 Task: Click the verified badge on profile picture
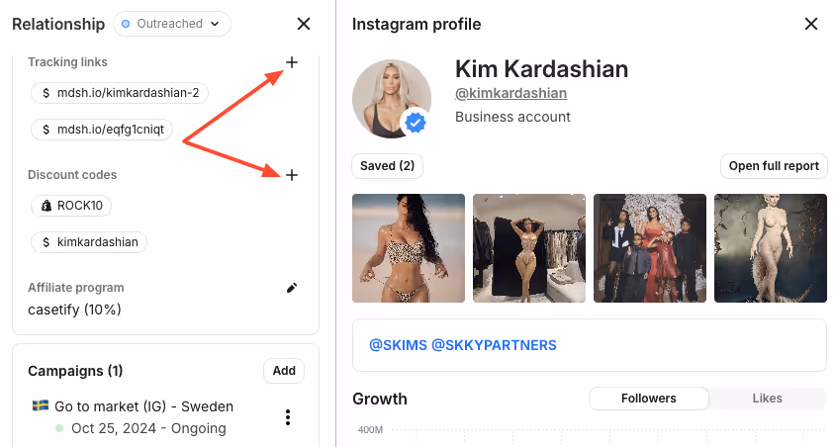coord(416,123)
